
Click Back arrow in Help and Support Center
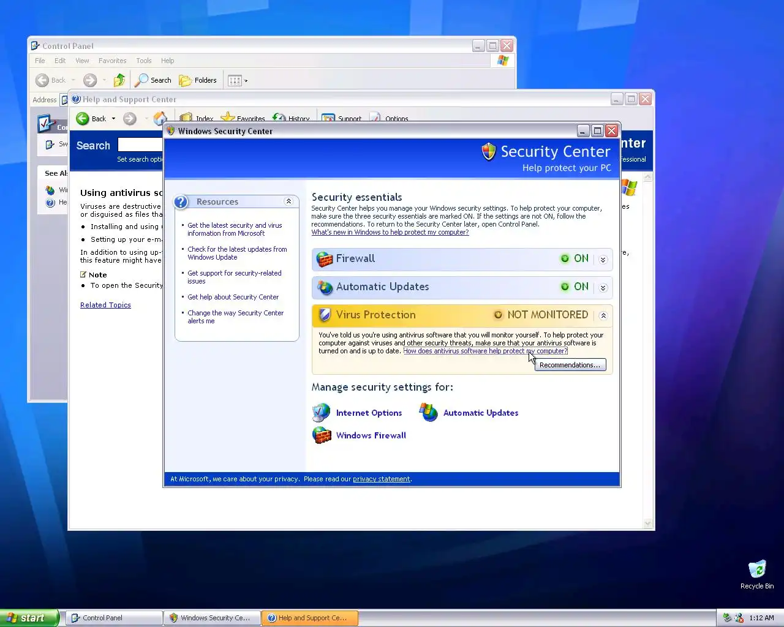[83, 118]
